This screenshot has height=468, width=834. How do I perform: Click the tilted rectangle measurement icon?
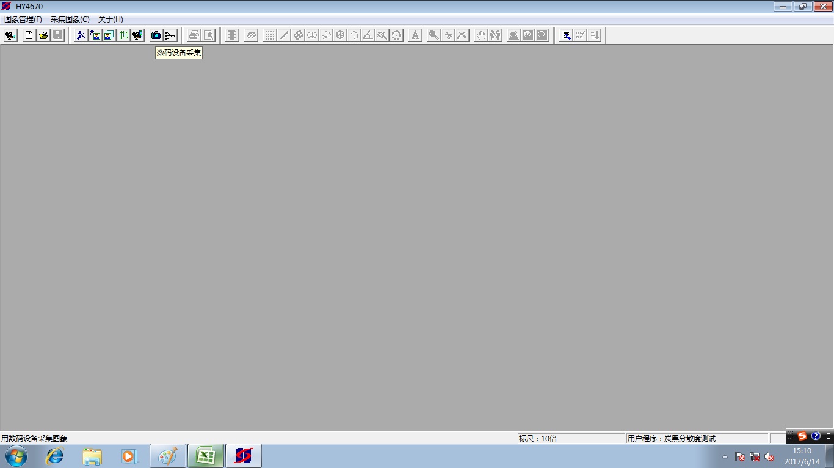pos(298,35)
